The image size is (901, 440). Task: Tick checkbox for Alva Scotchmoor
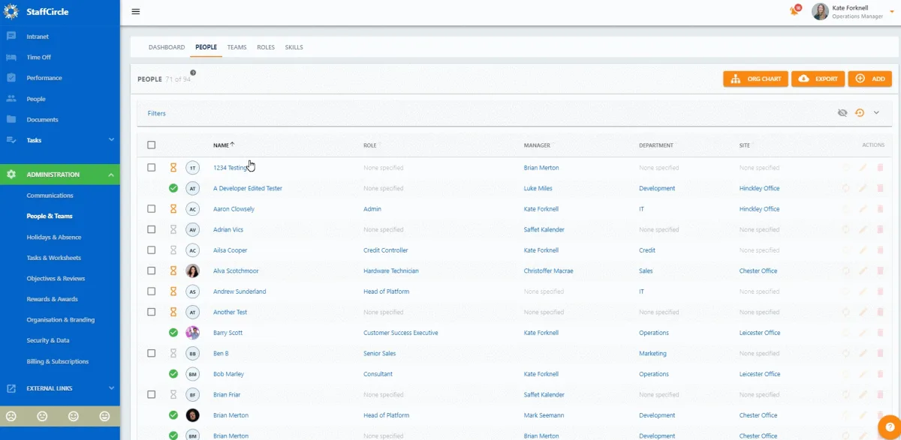[152, 271]
